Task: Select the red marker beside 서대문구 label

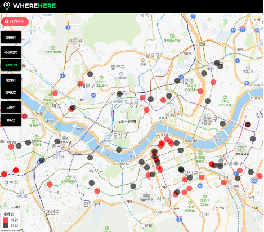Action: 80,83
